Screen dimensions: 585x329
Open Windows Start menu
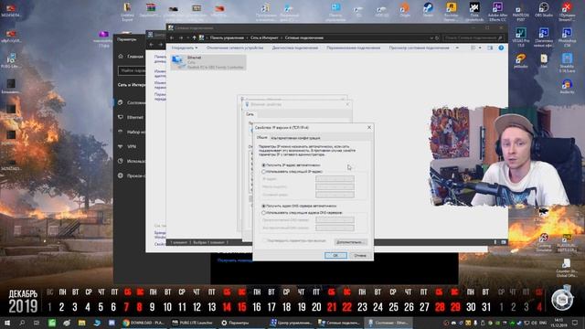pyautogui.click(x=7, y=323)
